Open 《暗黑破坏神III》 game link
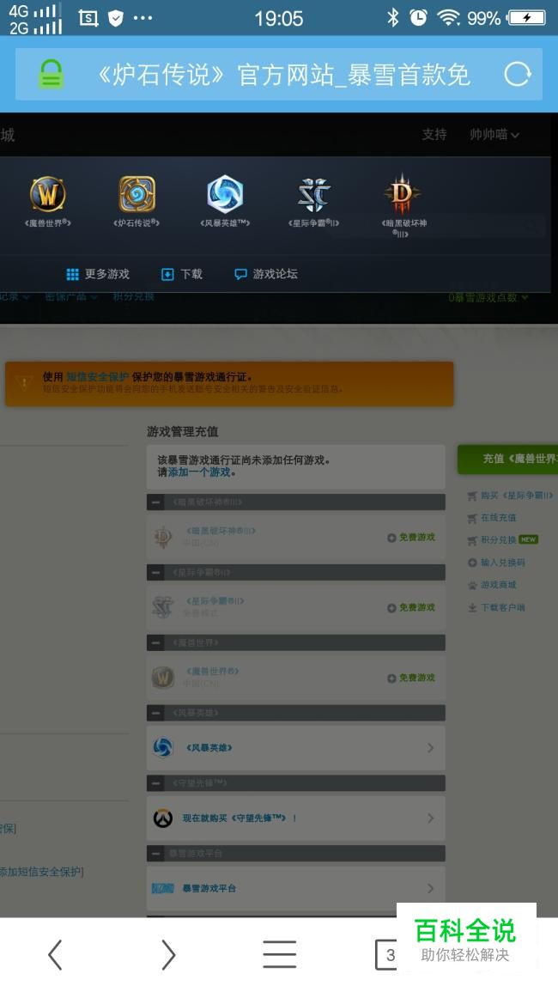This screenshot has height=992, width=558. (221, 530)
